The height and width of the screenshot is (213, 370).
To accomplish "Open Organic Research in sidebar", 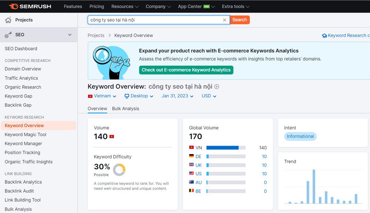I will click(x=23, y=87).
